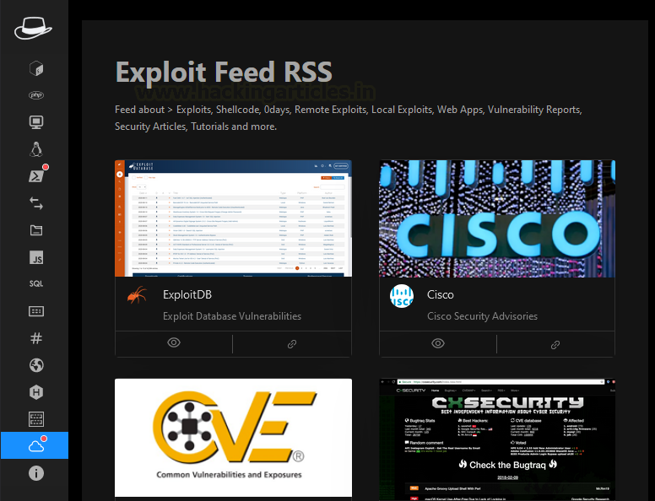Click the ExploitDB website screenshot thumbnail
Viewport: 655px width, 501px height.
[233, 218]
